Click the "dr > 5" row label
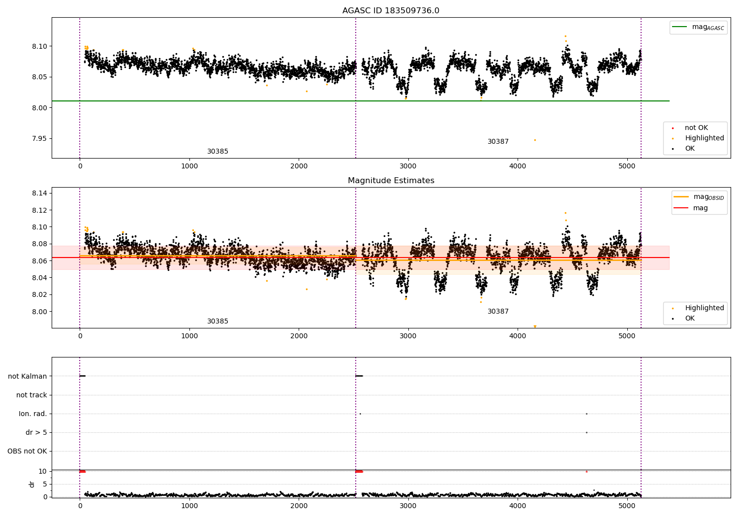The height and width of the screenshot is (517, 738). coord(36,432)
